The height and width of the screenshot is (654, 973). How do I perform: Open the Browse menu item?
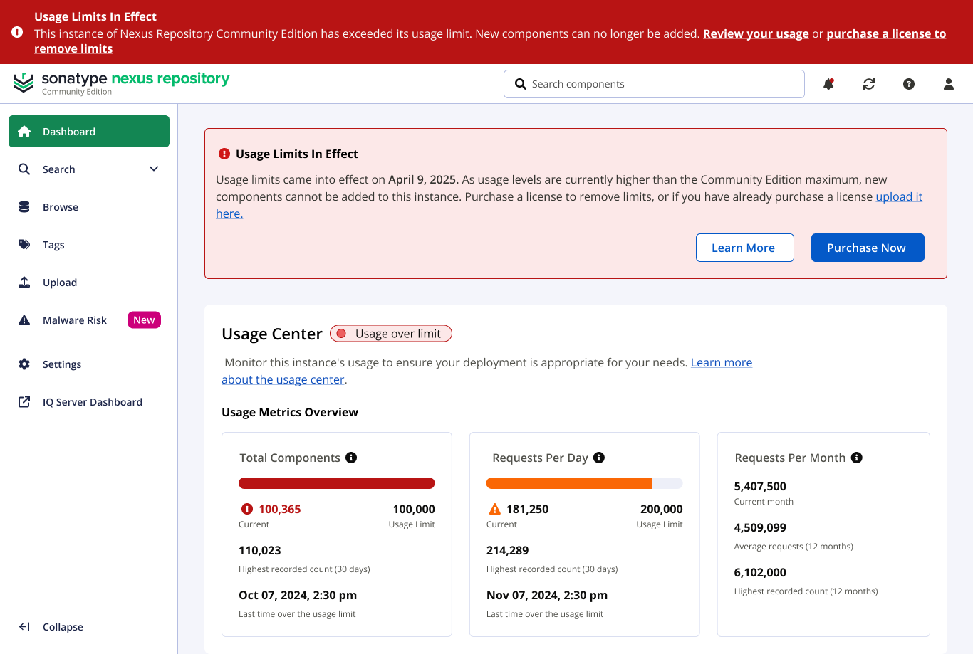[89, 207]
